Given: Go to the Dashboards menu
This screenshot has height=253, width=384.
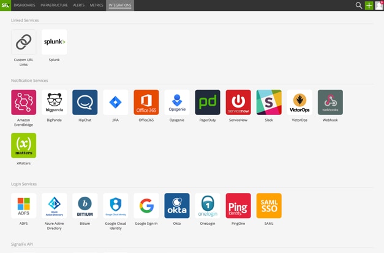Looking at the screenshot, I should coord(24,5).
